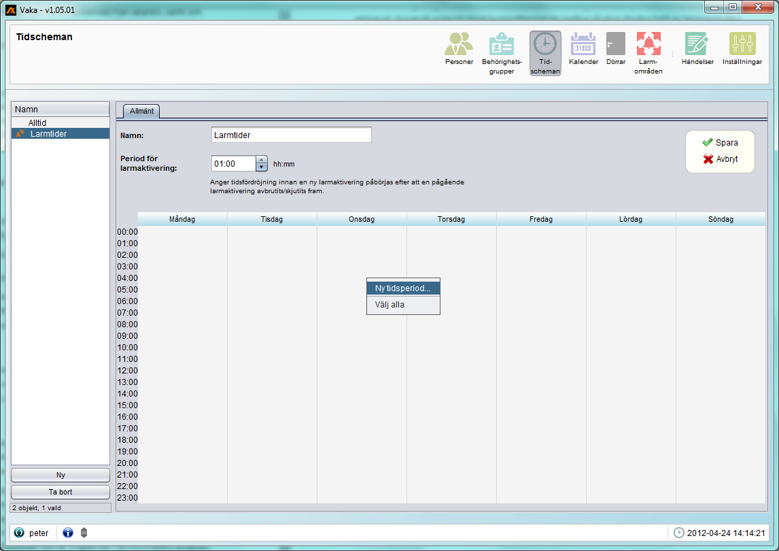The image size is (779, 551).
Task: Click the Namn column header
Action: [x=60, y=110]
